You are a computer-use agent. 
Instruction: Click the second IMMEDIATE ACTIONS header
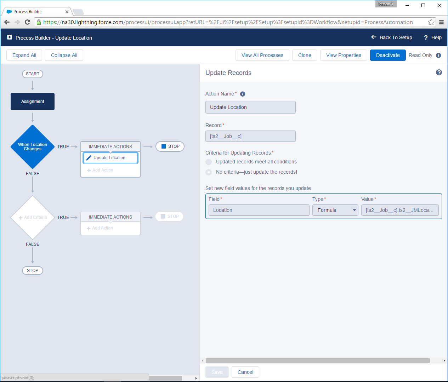pos(110,217)
